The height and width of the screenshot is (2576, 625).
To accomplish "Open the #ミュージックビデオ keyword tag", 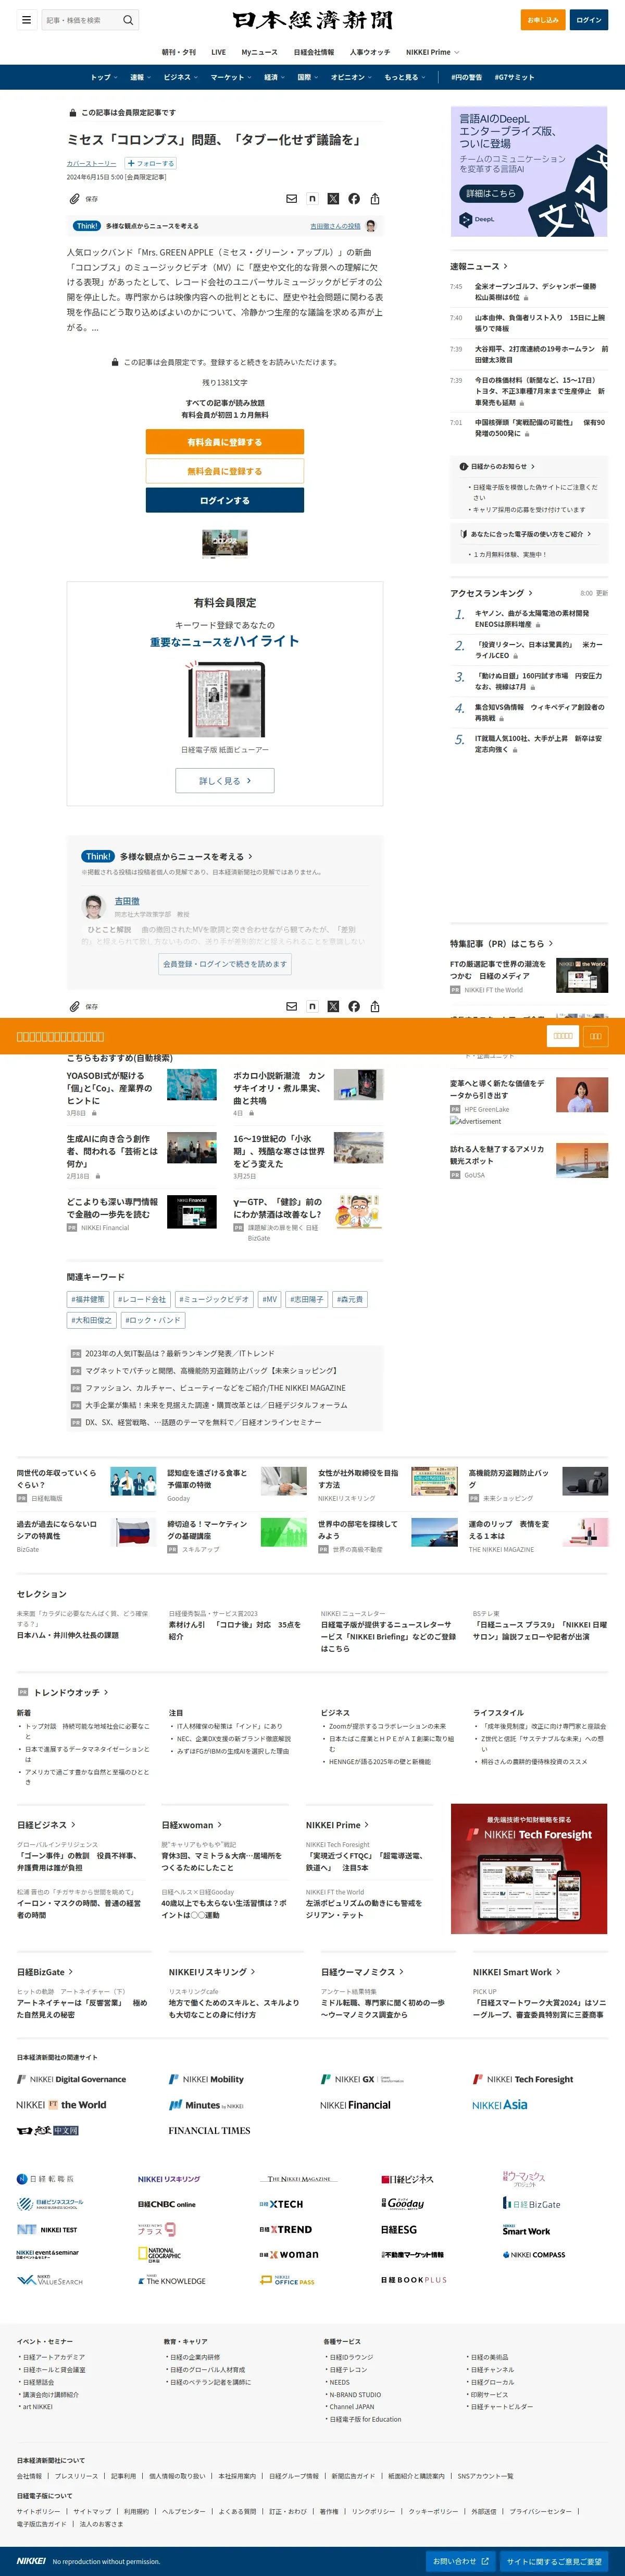I will pos(214,1299).
